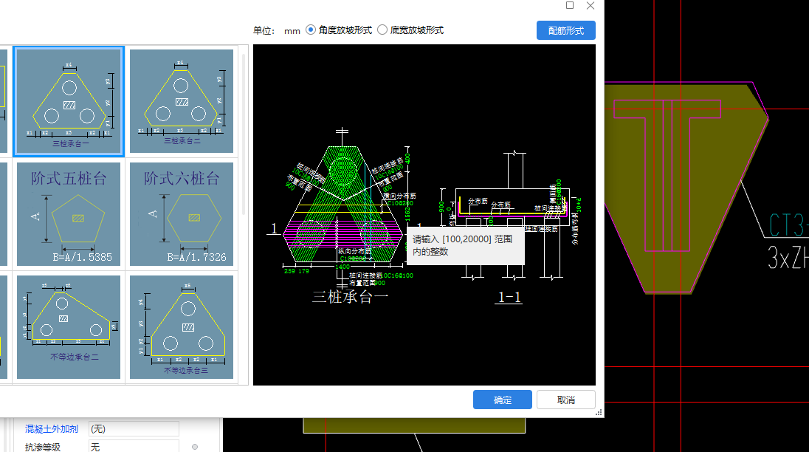Toggle the circle next to 抗渗等级
Viewport: 809px width, 452px height.
[195, 447]
